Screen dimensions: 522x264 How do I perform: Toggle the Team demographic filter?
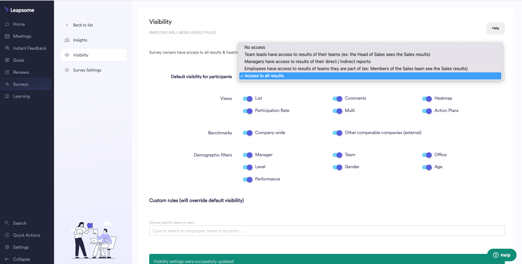click(337, 155)
